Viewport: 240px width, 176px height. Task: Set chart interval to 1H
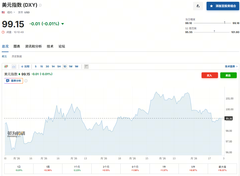53,66
